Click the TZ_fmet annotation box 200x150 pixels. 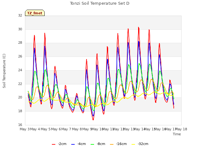point(35,13)
